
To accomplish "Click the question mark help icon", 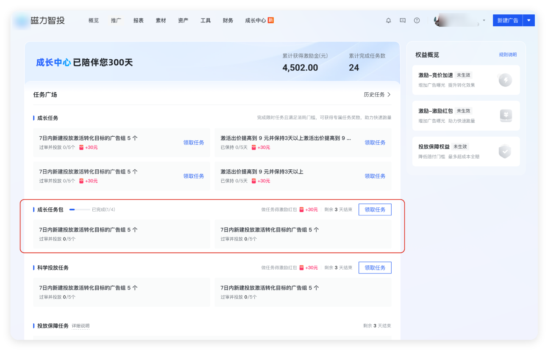I will point(417,20).
